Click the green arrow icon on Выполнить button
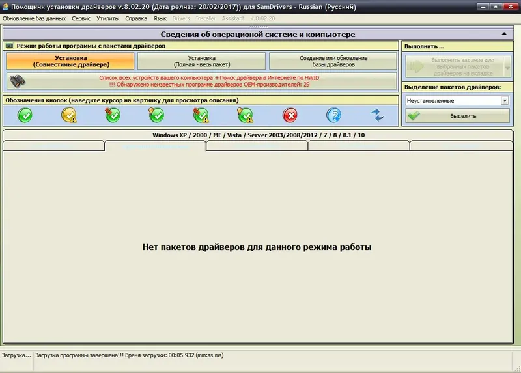The height and width of the screenshot is (373, 521). pyautogui.click(x=416, y=66)
